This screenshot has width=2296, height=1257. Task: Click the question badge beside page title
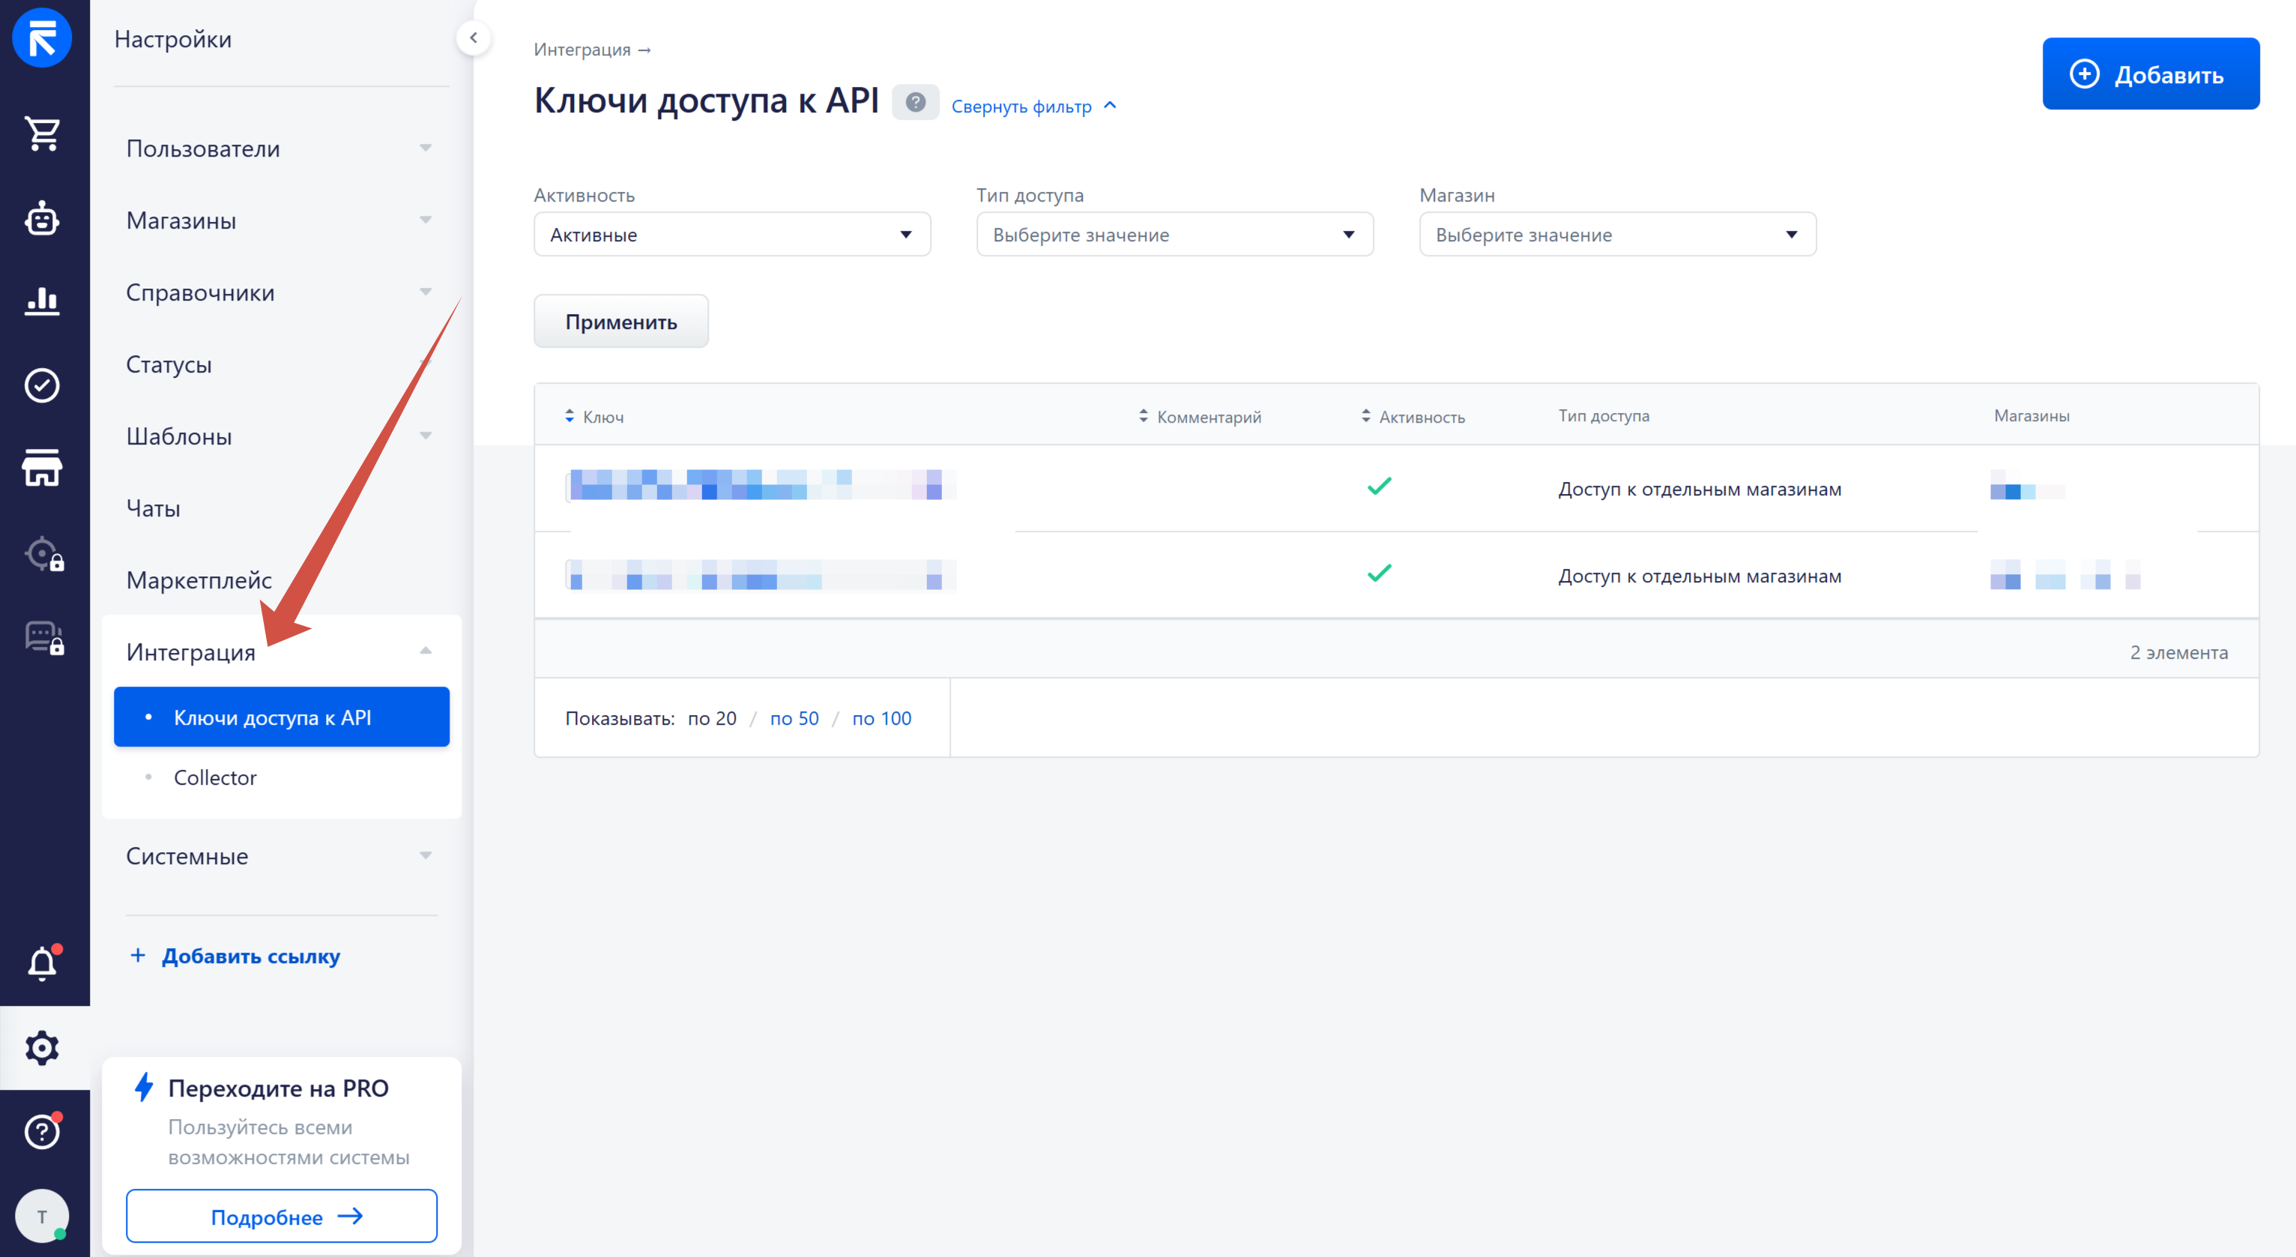click(x=914, y=103)
